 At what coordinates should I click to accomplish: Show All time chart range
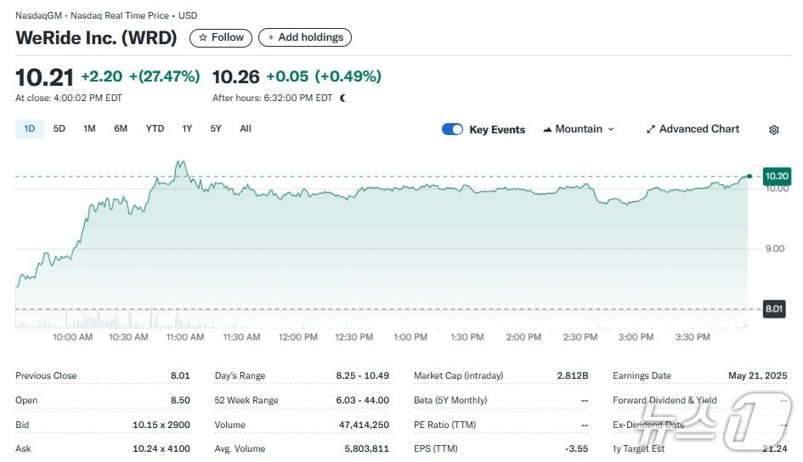click(246, 129)
